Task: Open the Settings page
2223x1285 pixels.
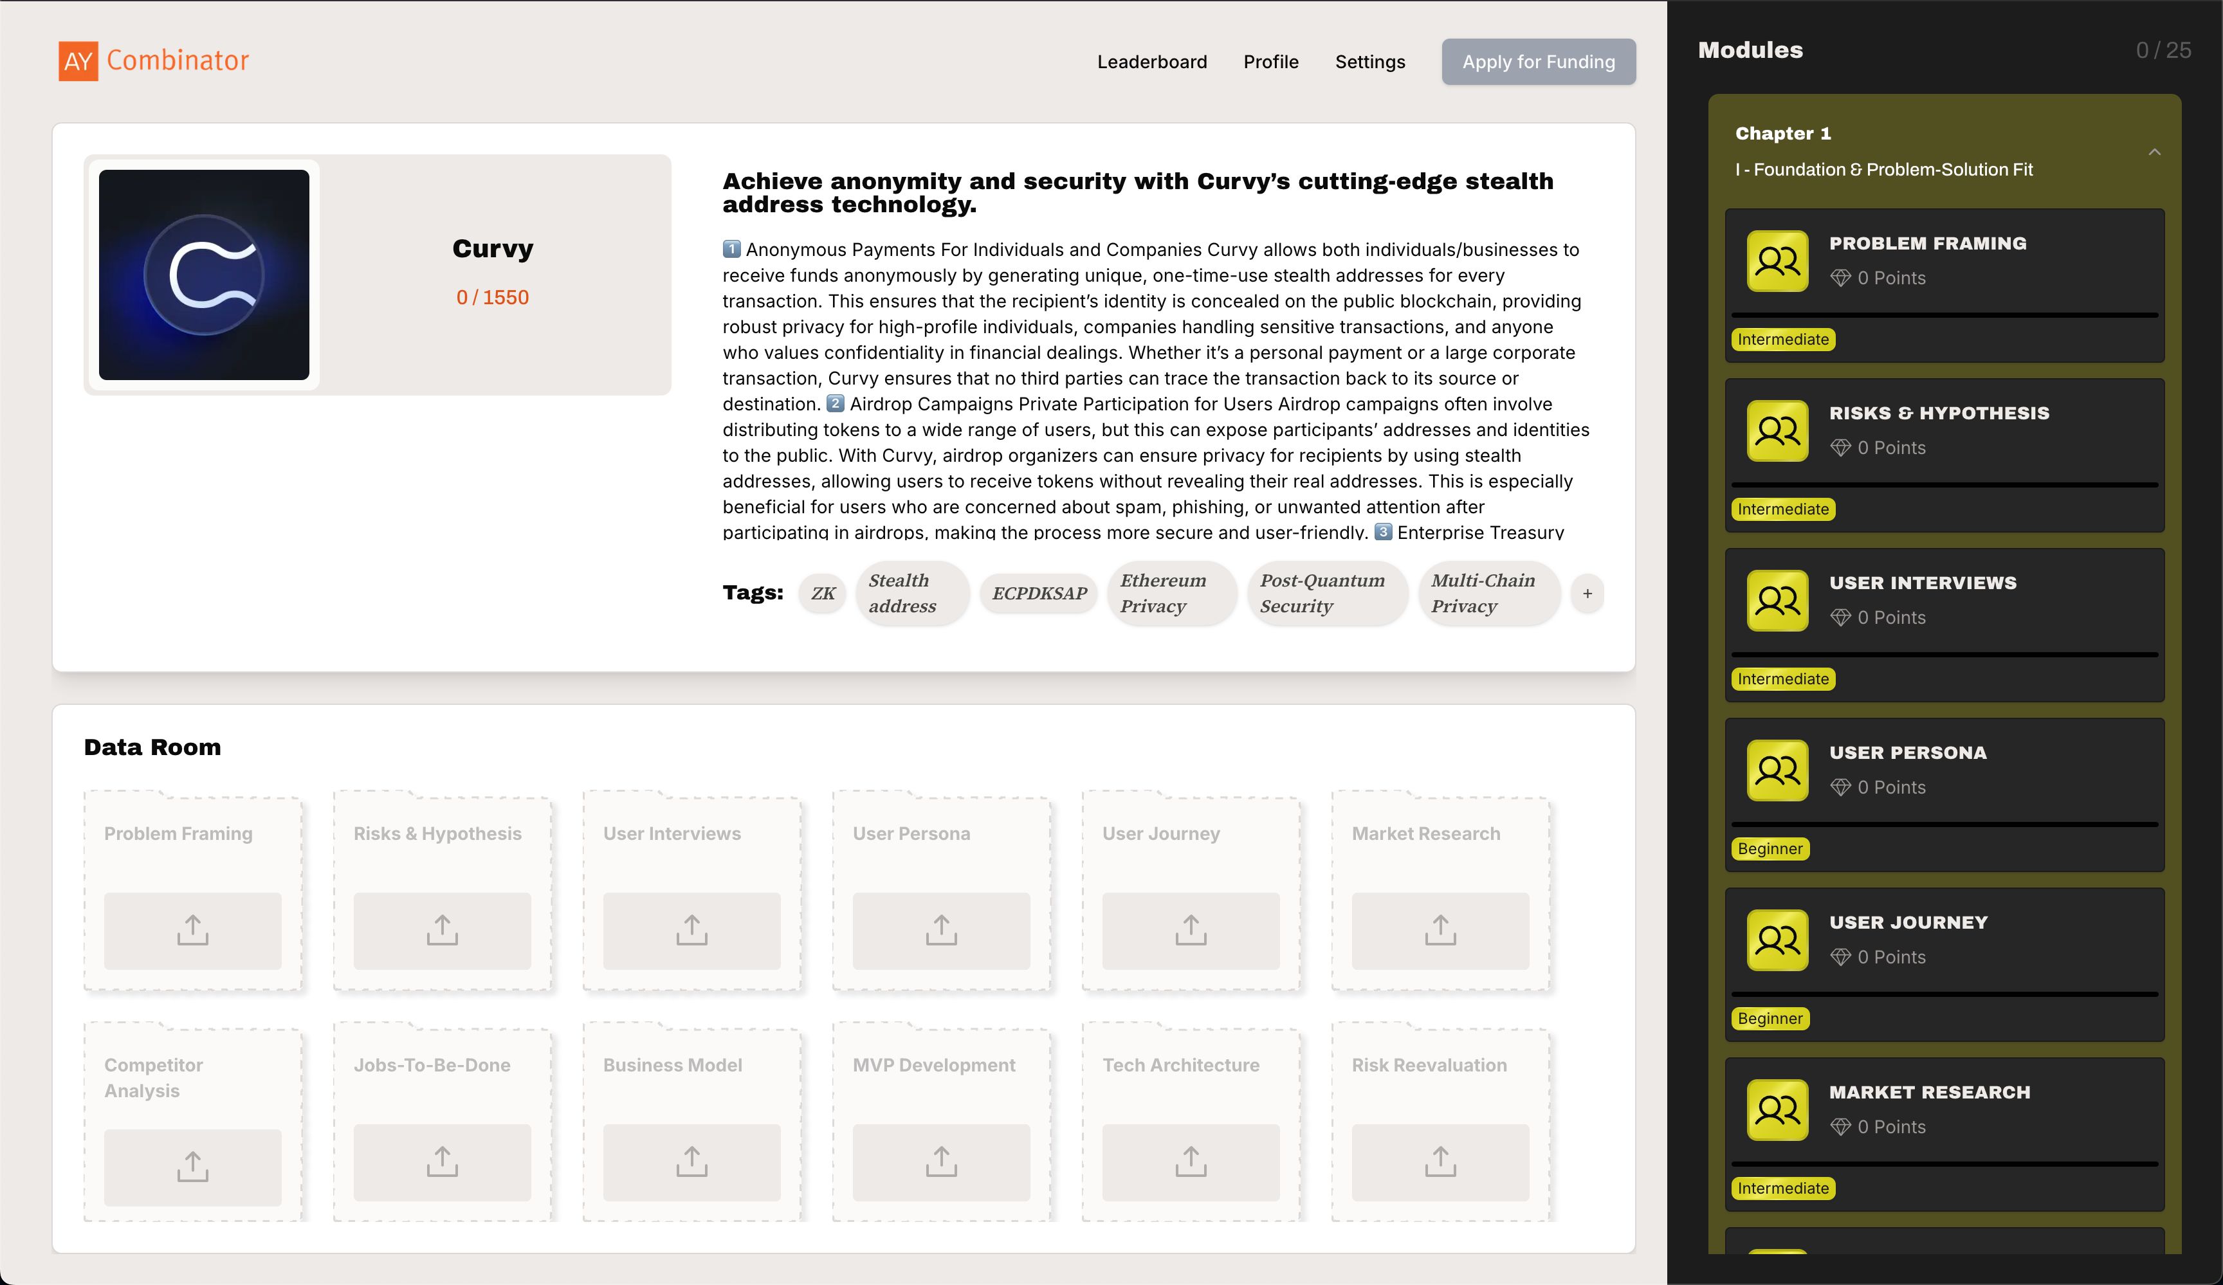Action: [x=1369, y=62]
